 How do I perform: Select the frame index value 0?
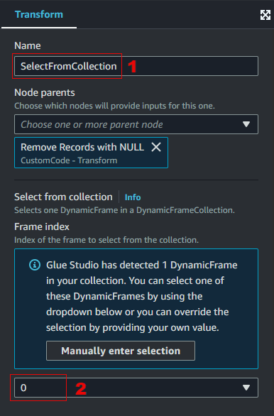tap(23, 388)
